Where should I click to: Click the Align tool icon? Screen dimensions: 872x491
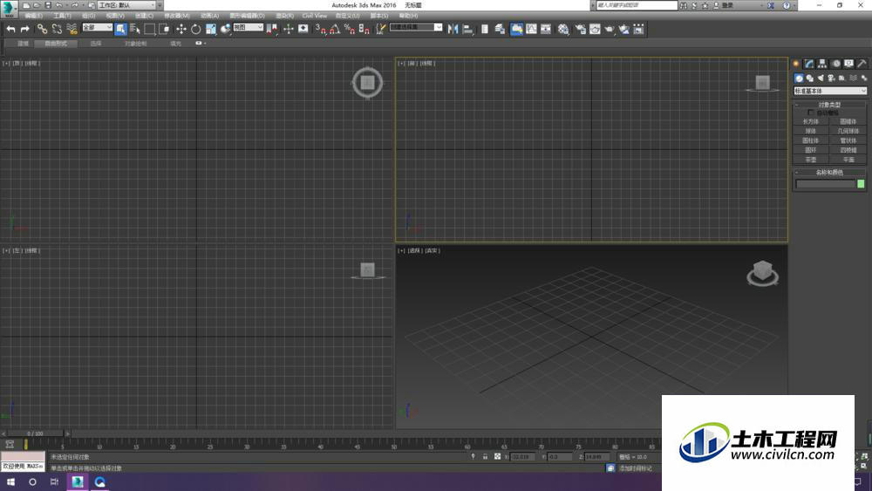467,29
